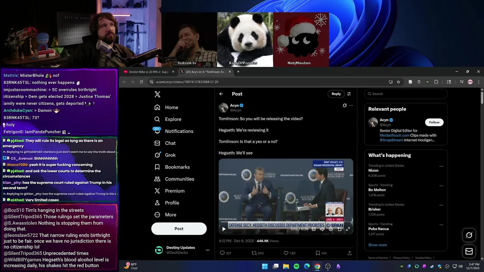This screenshot has height=272, width=484.
Task: Click the Reply button in the post header
Action: coord(336,94)
